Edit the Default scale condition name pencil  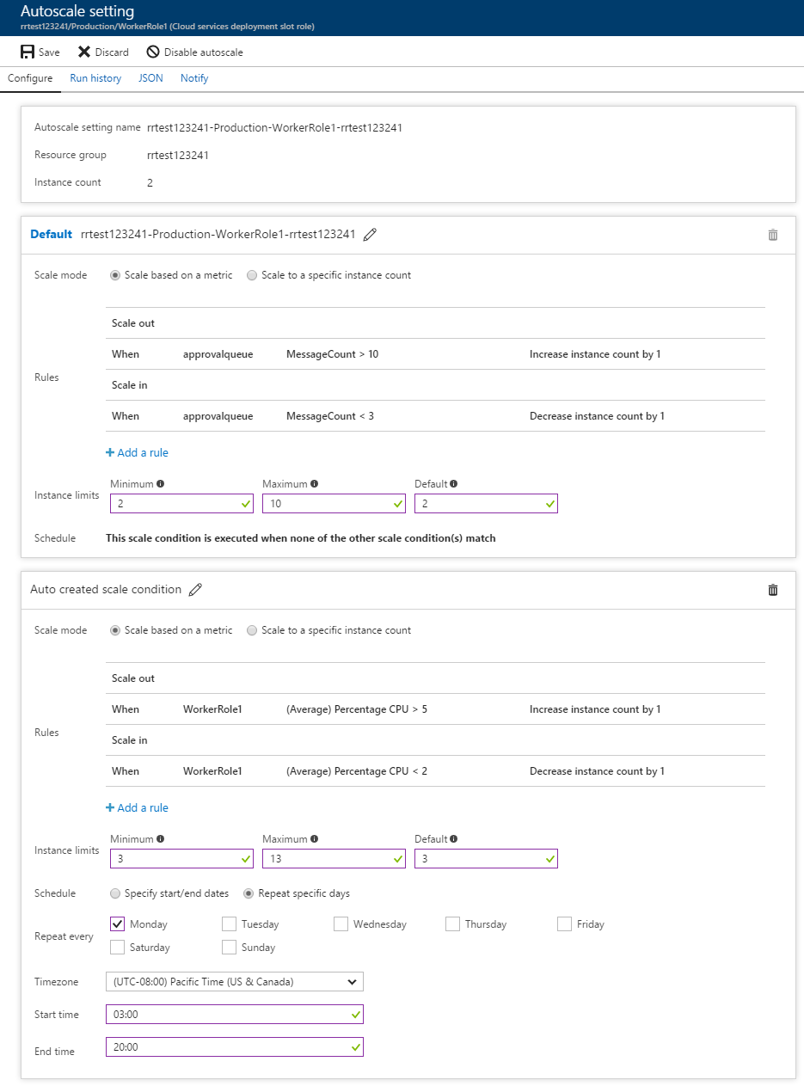point(370,235)
